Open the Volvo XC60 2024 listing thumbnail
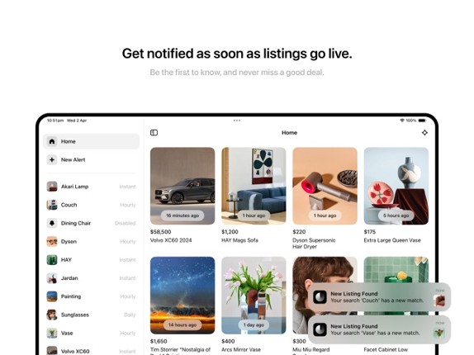The height and width of the screenshot is (355, 474). point(182,186)
